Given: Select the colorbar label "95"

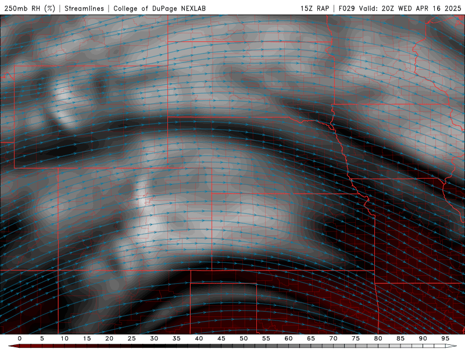Looking at the screenshot, I should pos(445,339).
